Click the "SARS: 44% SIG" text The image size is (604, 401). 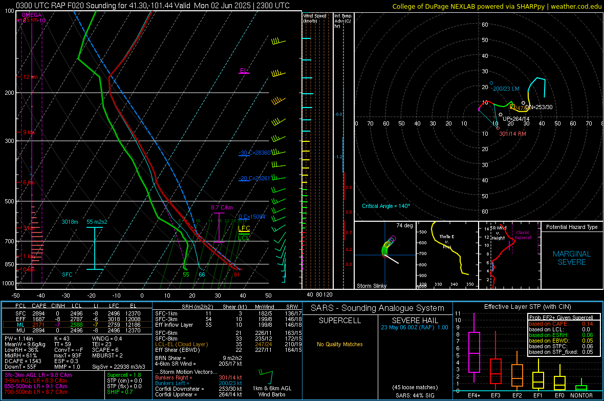[x=415, y=395]
